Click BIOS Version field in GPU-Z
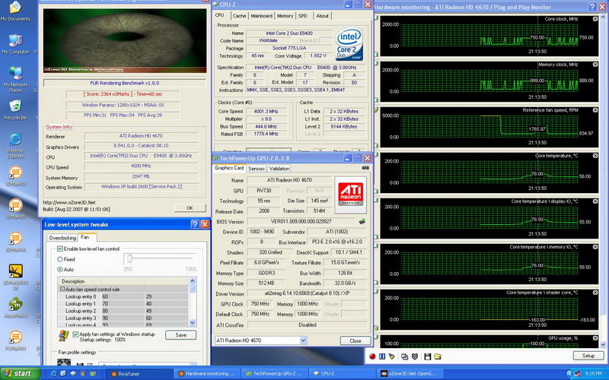The image size is (609, 380). [x=301, y=221]
